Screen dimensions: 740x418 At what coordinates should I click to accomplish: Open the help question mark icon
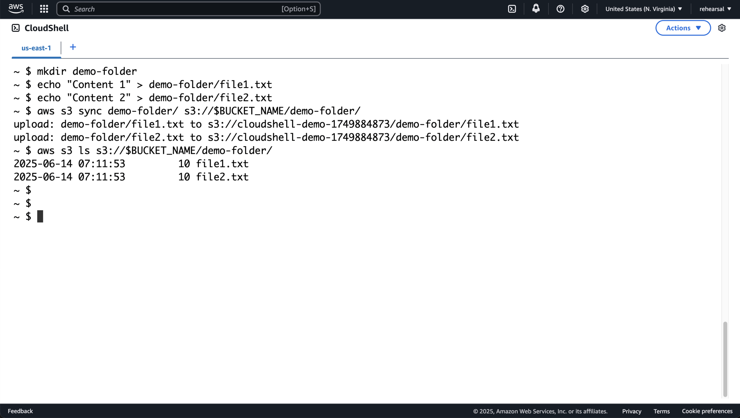pyautogui.click(x=560, y=9)
